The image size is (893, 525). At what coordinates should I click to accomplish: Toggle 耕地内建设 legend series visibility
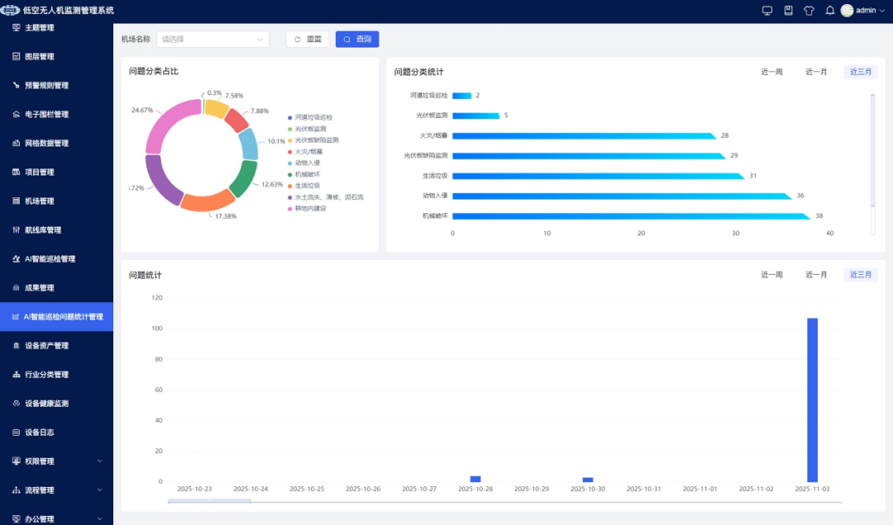coord(310,209)
